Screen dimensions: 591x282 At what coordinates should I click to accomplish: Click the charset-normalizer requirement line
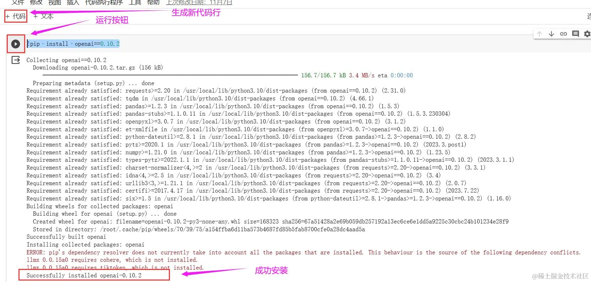pyautogui.click(x=256, y=168)
